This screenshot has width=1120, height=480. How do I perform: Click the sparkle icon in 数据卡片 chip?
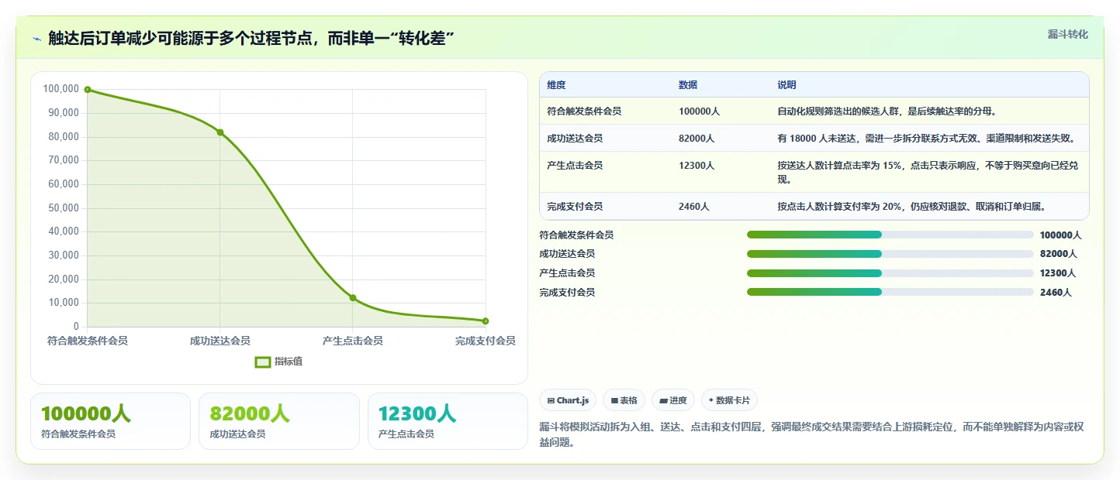point(711,400)
